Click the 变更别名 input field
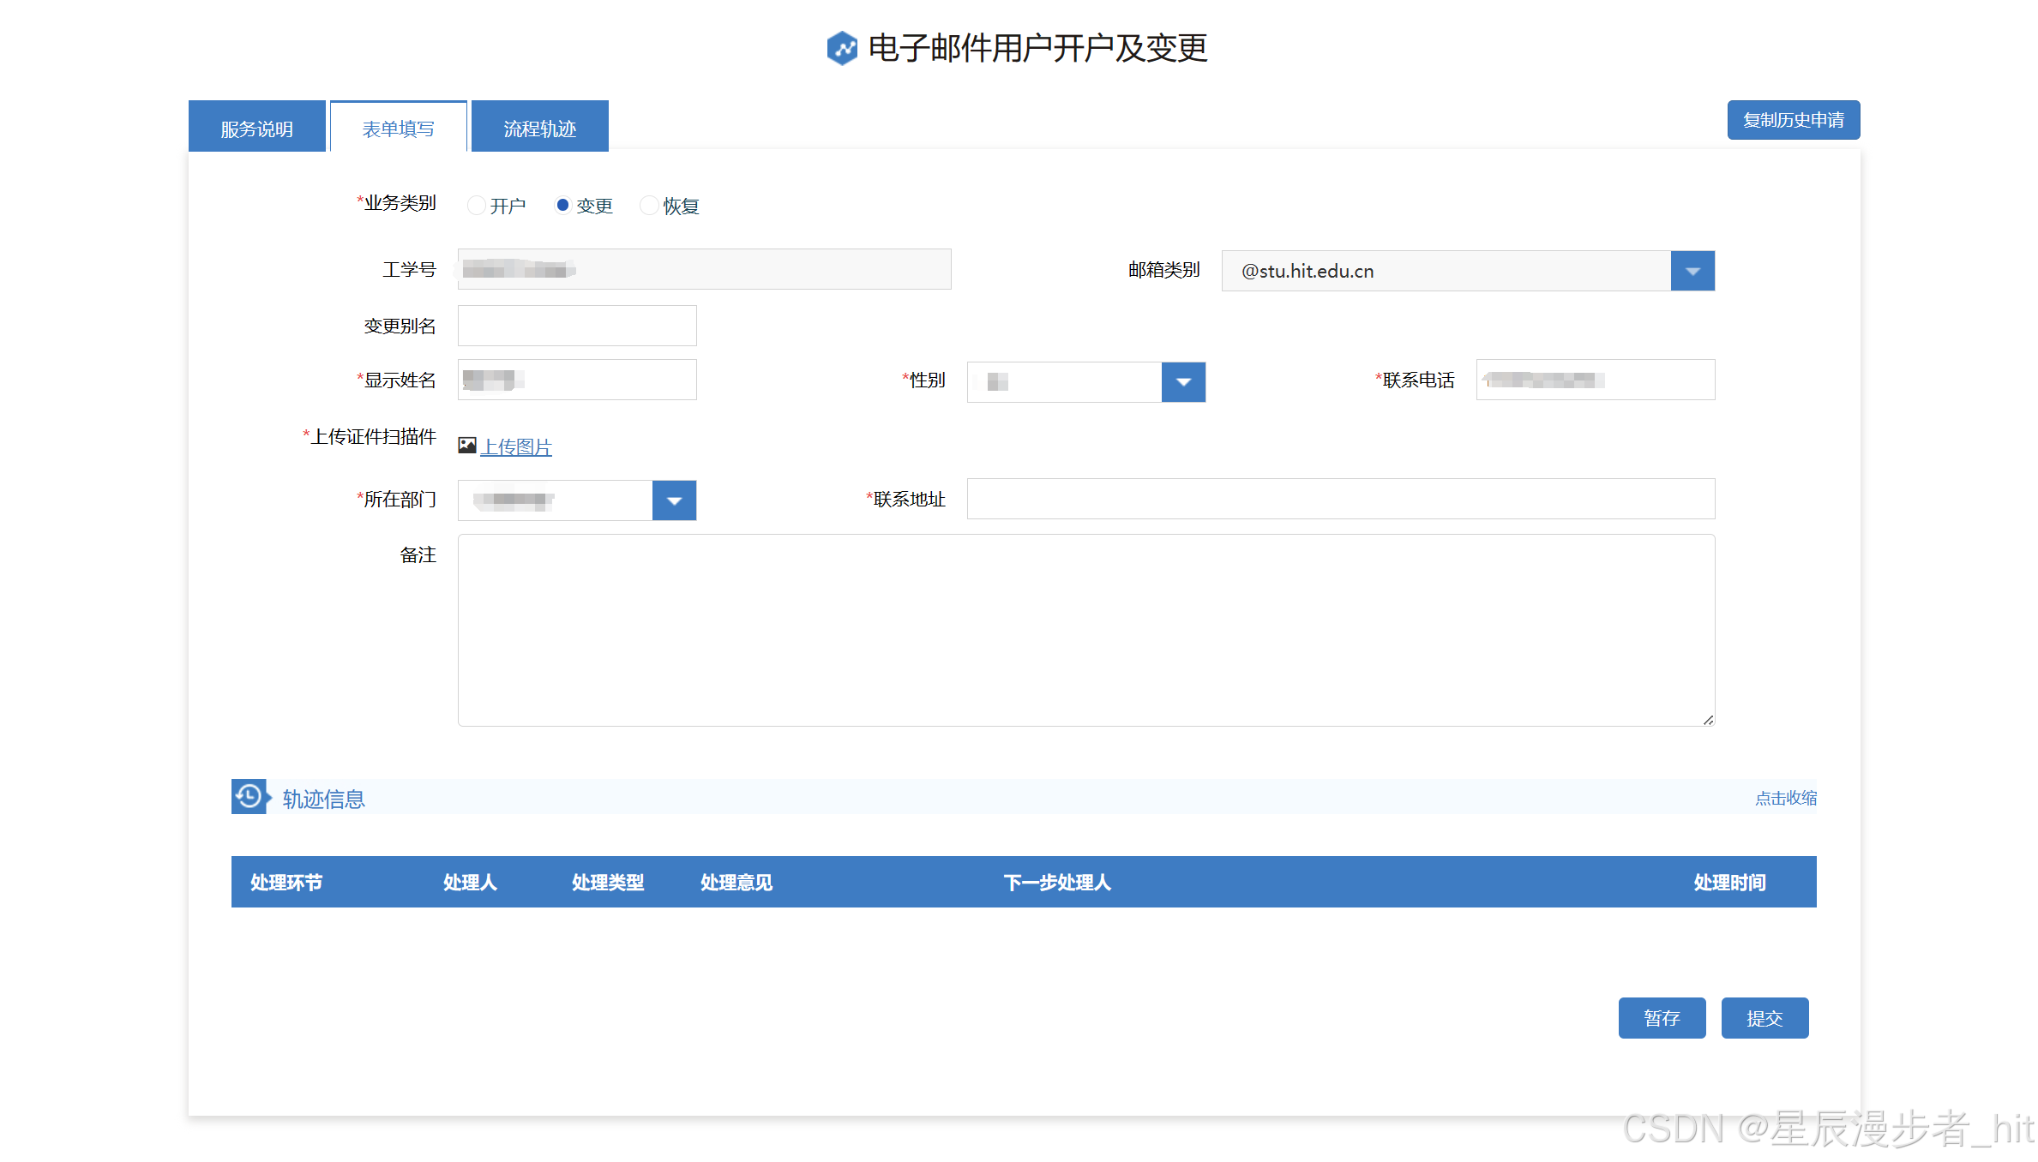The height and width of the screenshot is (1162, 2038). (577, 326)
